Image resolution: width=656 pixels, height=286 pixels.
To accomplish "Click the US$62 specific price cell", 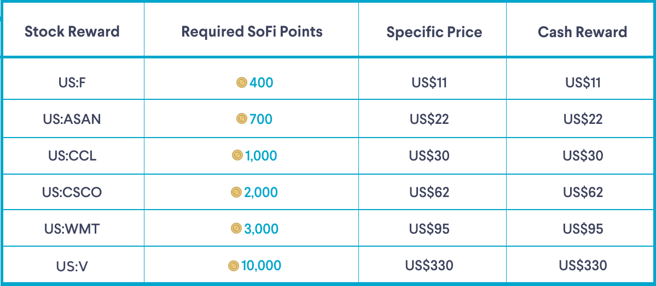I will pos(429,192).
